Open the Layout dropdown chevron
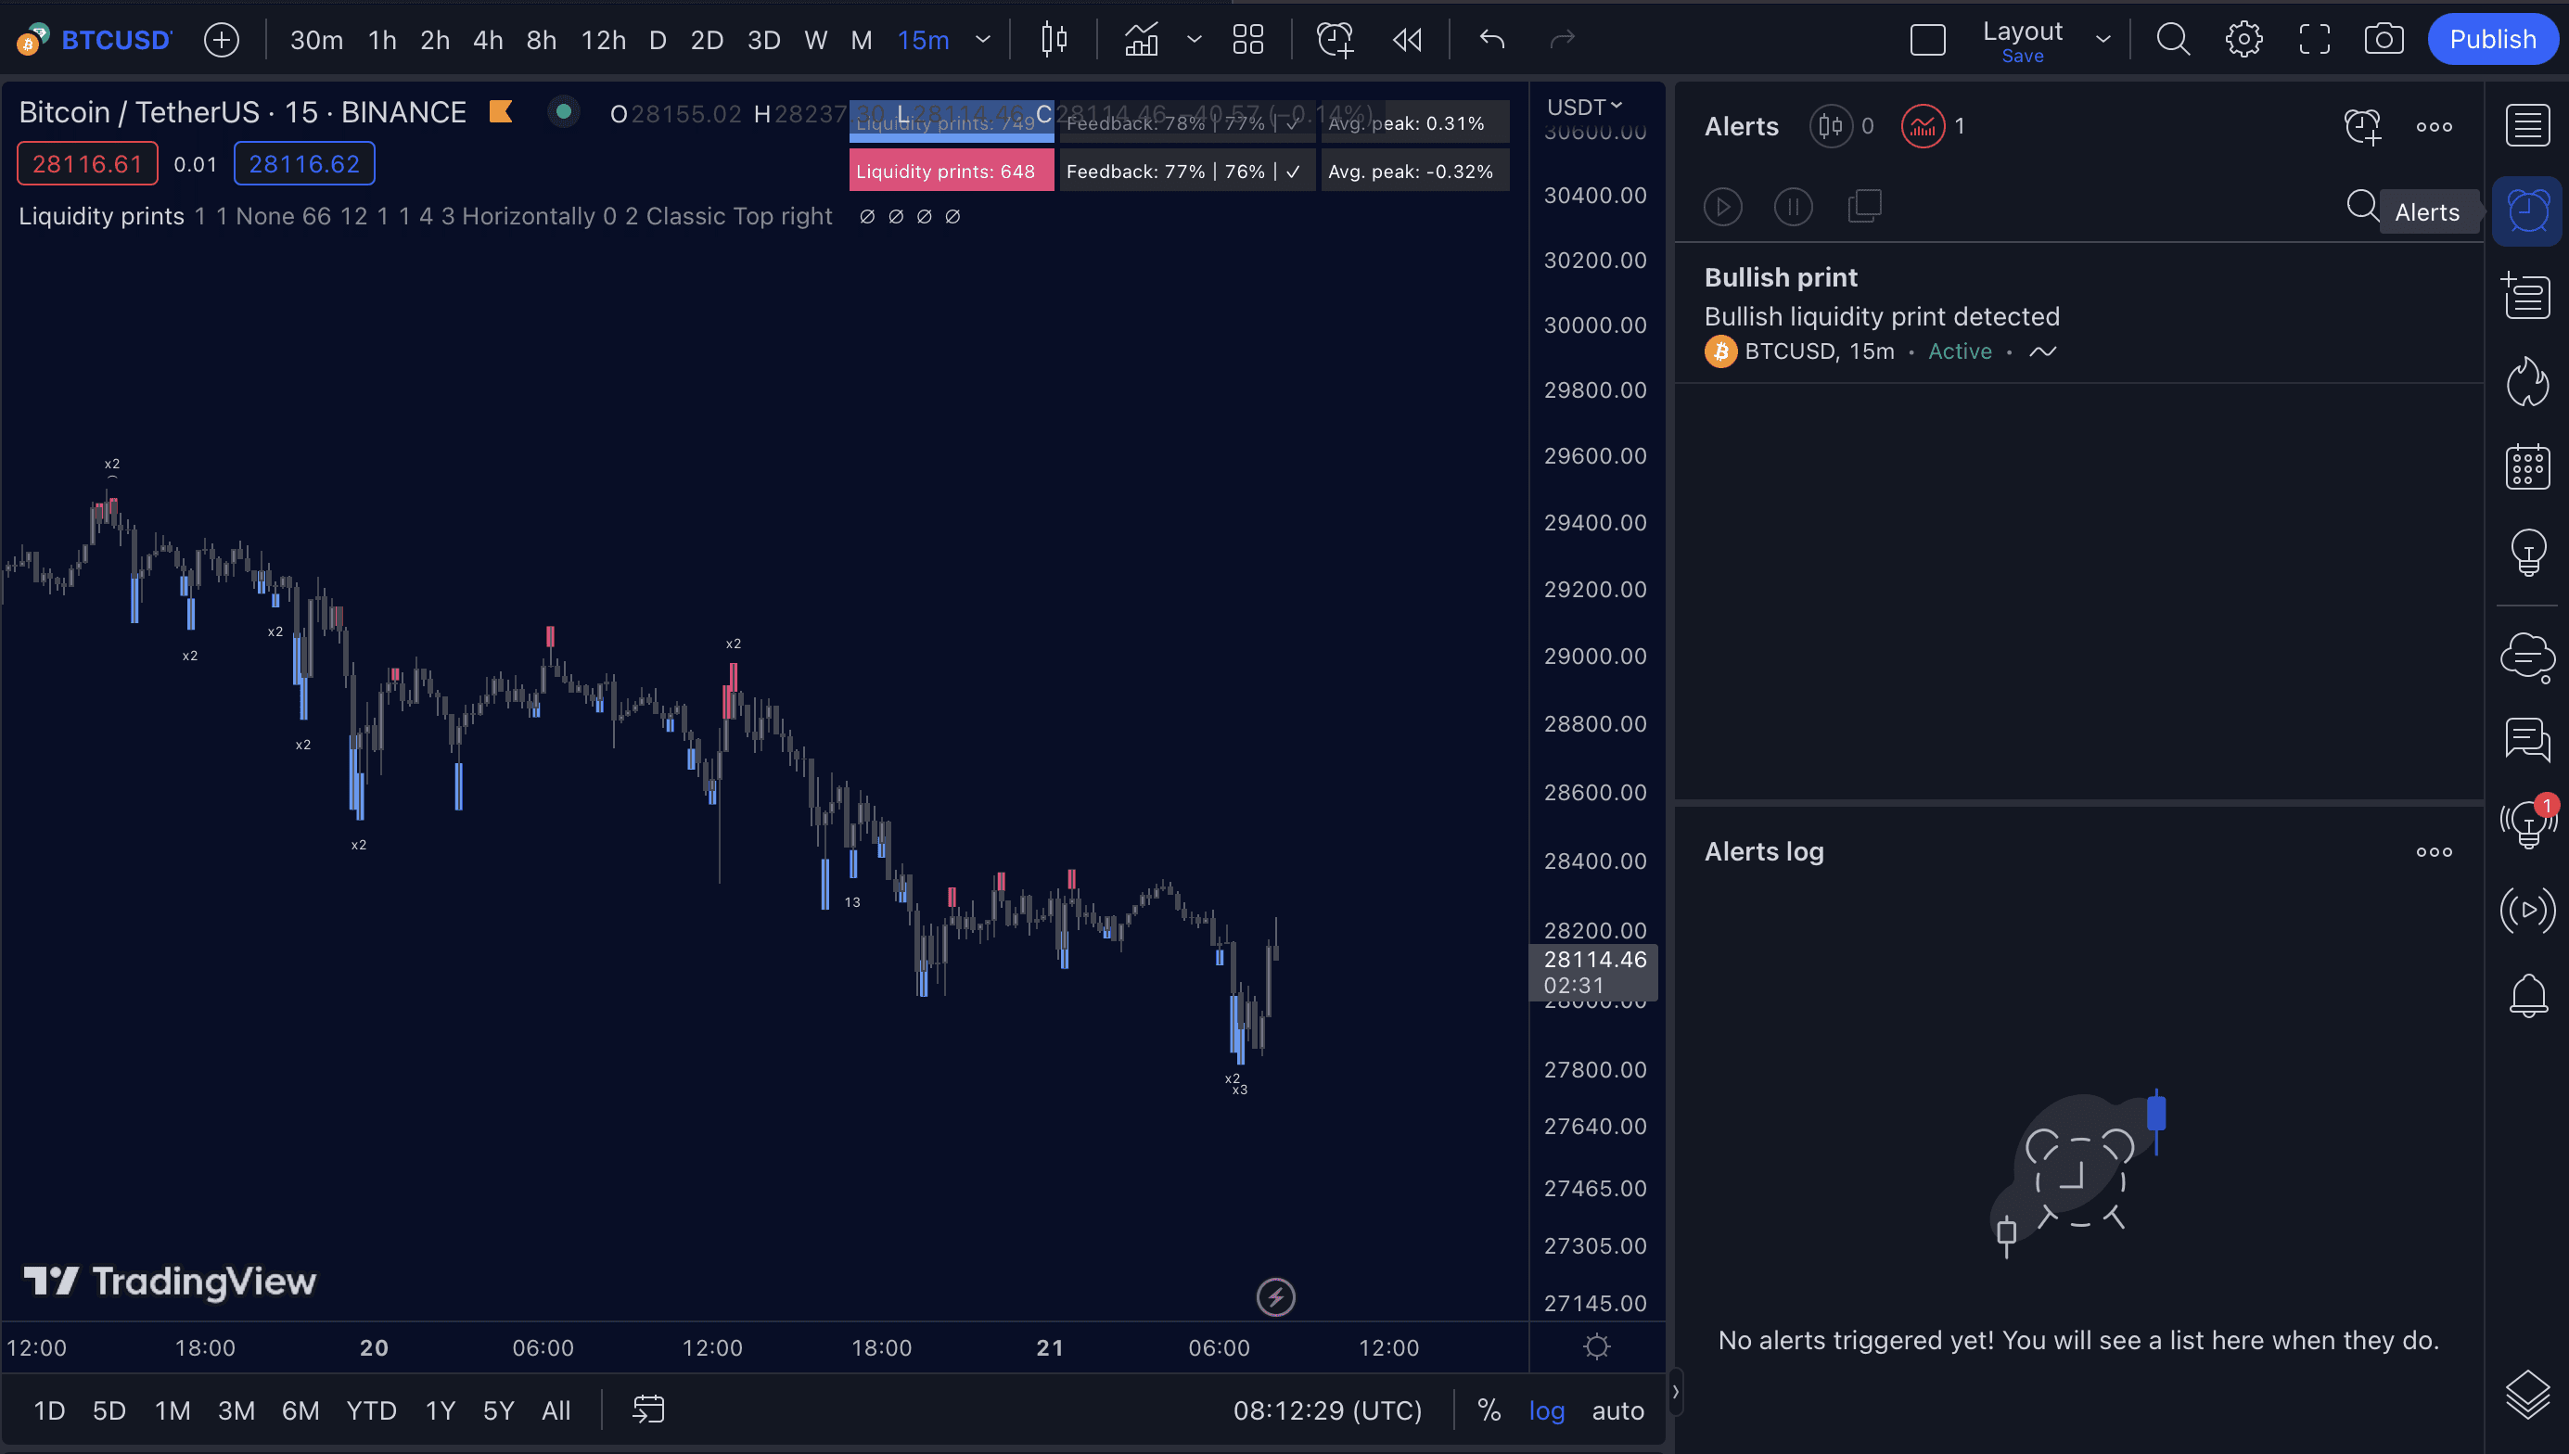Screen dimensions: 2569x1454 (2102, 40)
